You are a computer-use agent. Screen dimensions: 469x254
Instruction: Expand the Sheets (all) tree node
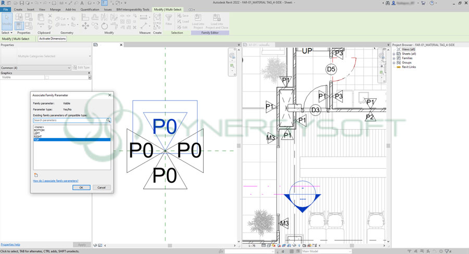click(394, 54)
